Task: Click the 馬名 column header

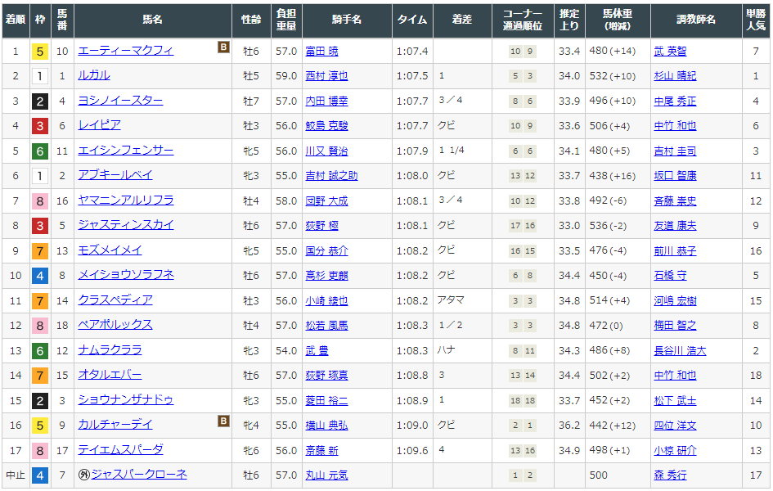Action: 152,20
